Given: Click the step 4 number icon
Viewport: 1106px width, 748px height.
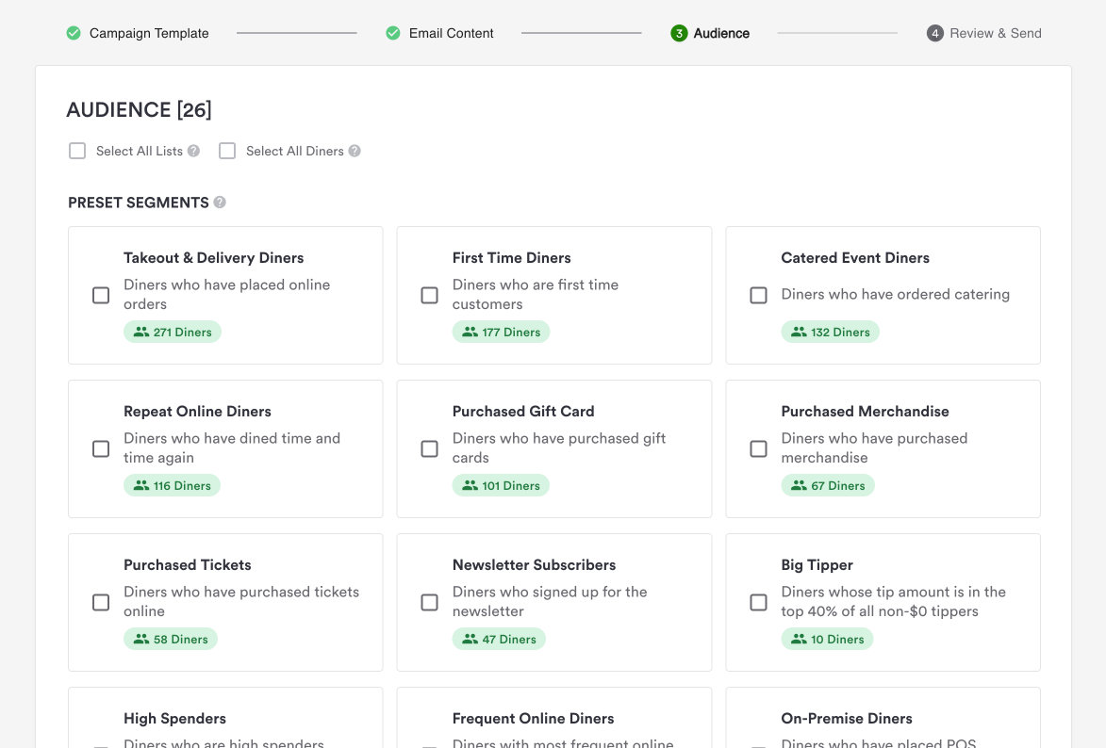Looking at the screenshot, I should [x=934, y=33].
